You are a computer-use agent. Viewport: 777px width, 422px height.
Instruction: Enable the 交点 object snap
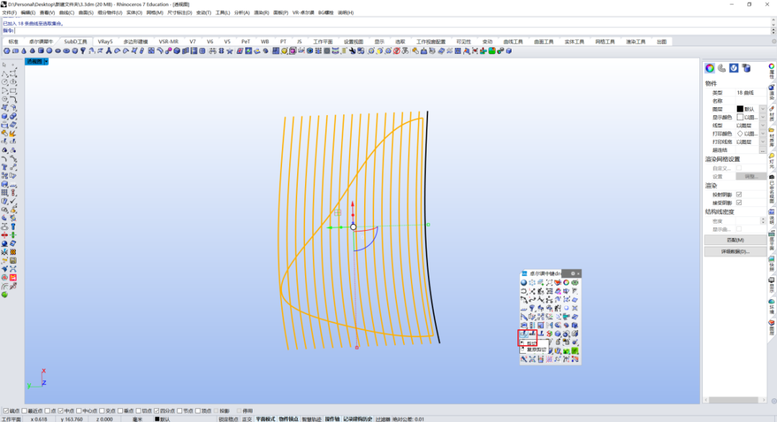coord(101,410)
